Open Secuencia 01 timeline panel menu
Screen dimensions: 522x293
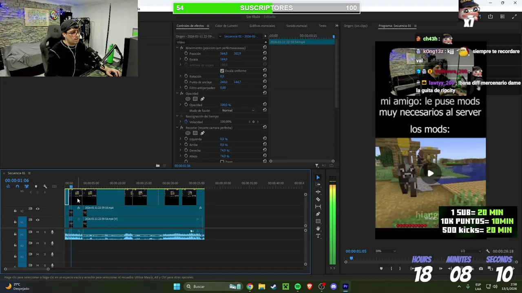point(29,173)
